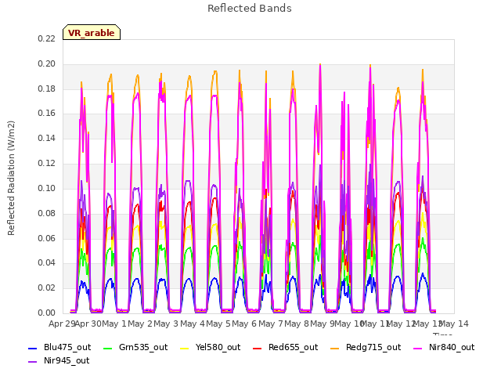Click the 0.06 y-axis tick label
This screenshot has width=501, height=376.
47,238
